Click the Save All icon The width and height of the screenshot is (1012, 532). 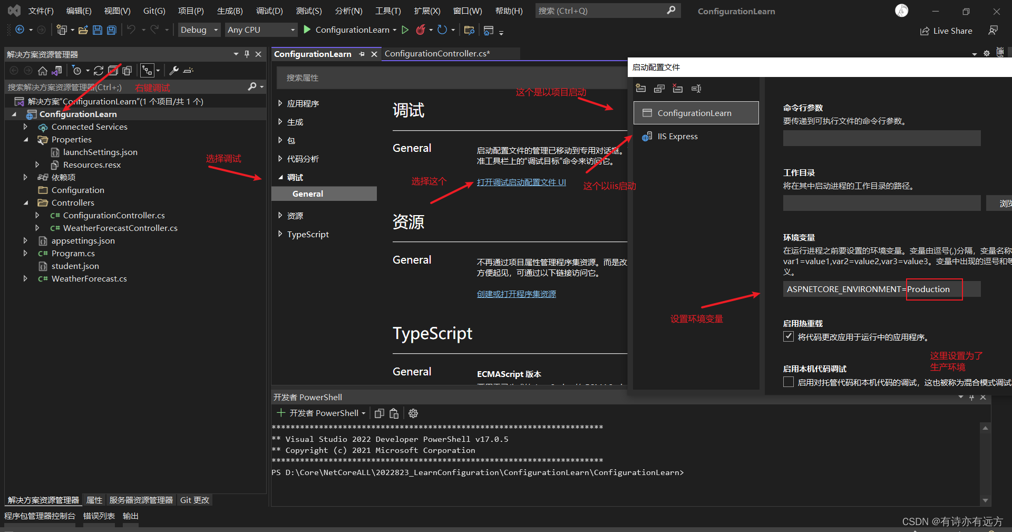112,30
